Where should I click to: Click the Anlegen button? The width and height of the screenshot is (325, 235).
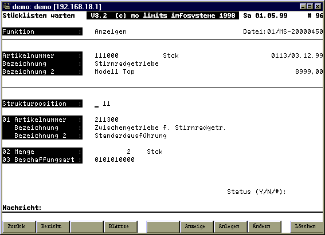[x=230, y=226]
